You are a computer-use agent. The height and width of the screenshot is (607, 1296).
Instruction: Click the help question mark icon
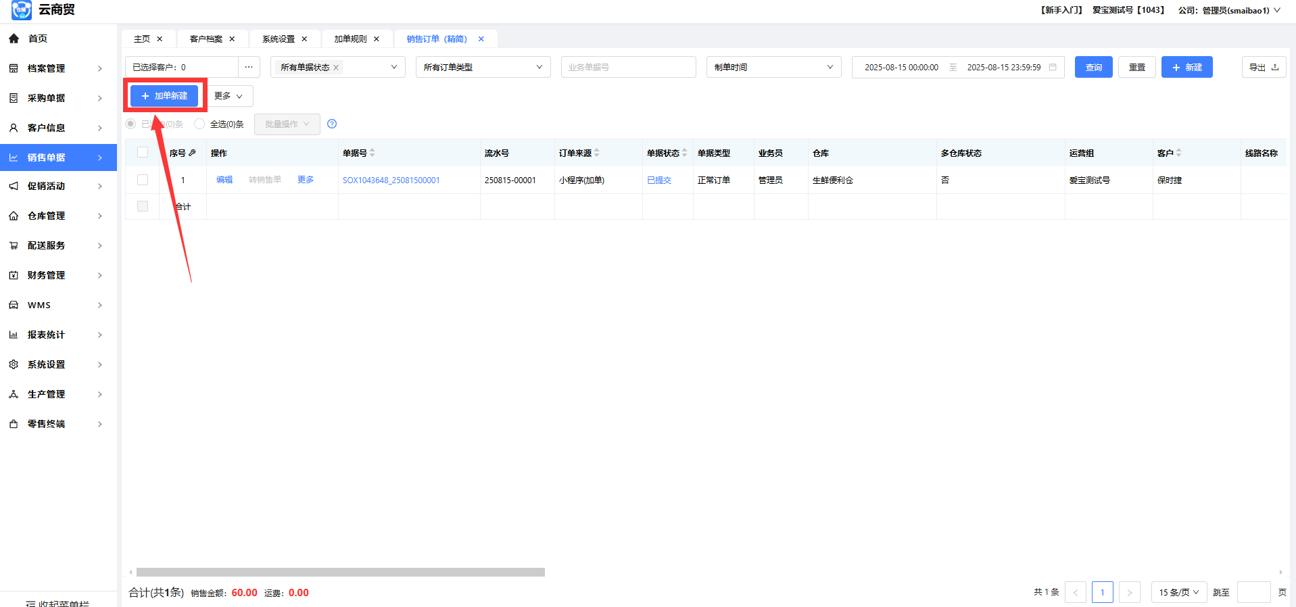click(332, 124)
